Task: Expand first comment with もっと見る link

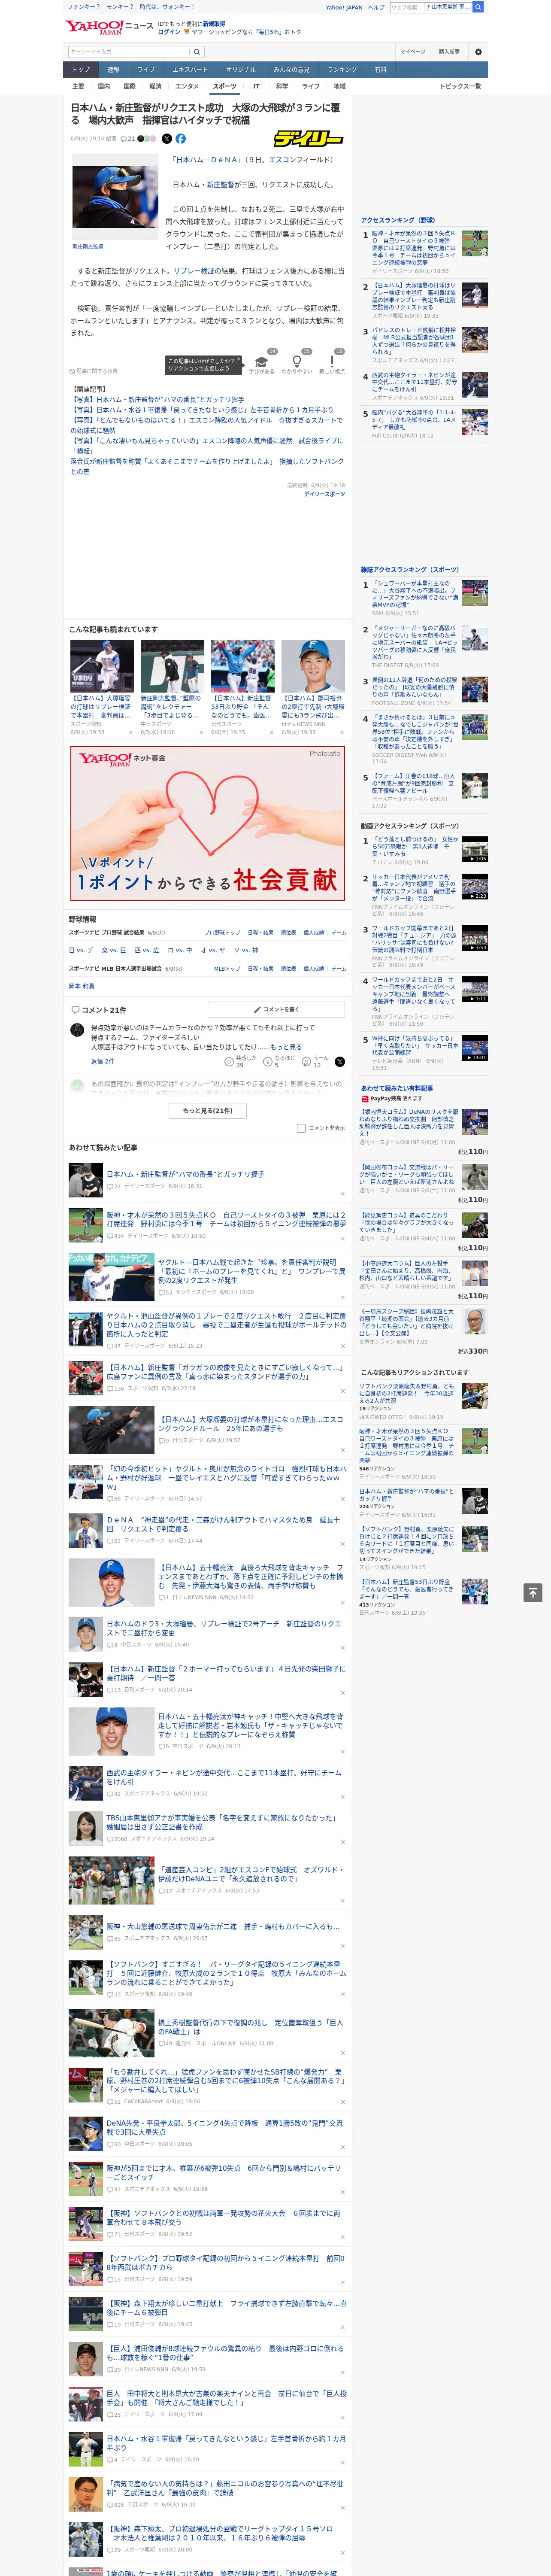Action: (286, 1047)
